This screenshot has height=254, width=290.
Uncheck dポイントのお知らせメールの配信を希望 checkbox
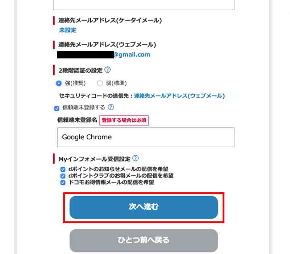coord(63,169)
